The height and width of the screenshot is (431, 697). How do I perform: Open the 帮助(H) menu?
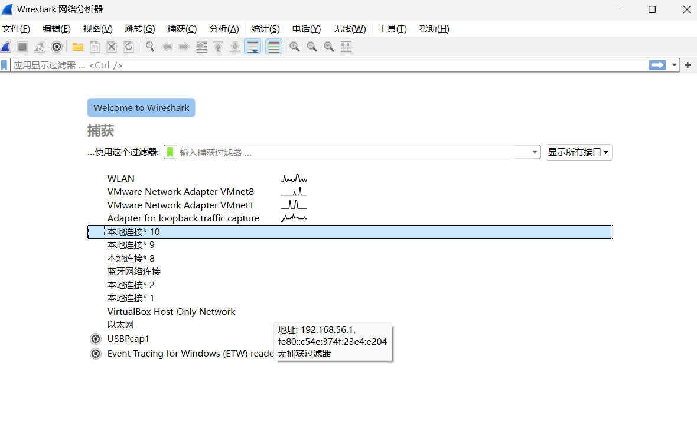(434, 29)
